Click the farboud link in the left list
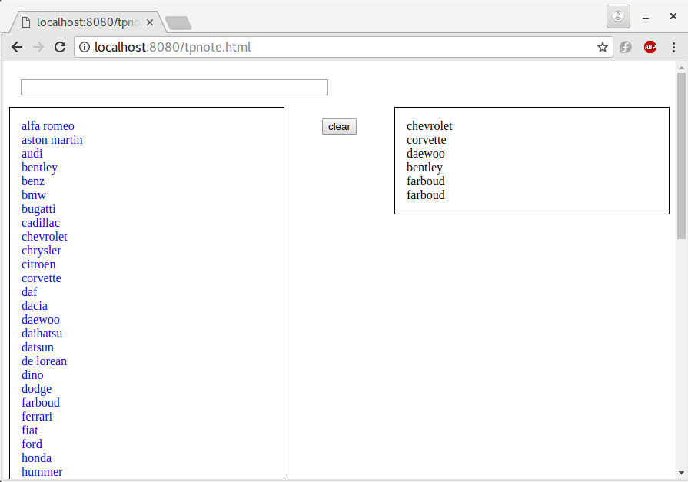Image resolution: width=688 pixels, height=482 pixels. tap(41, 403)
